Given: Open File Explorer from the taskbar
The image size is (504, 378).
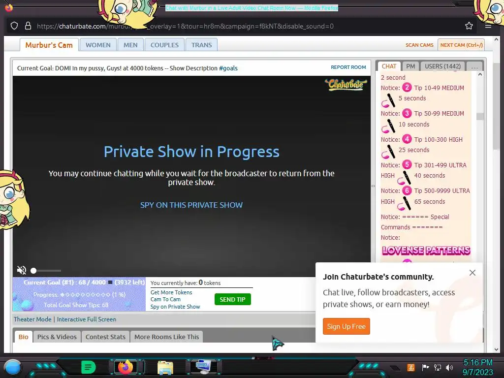Looking at the screenshot, I should click(165, 367).
